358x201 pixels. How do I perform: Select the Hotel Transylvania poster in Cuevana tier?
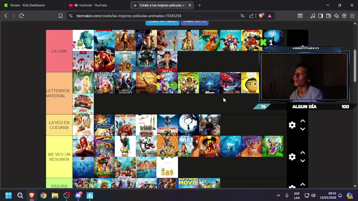(x=209, y=125)
